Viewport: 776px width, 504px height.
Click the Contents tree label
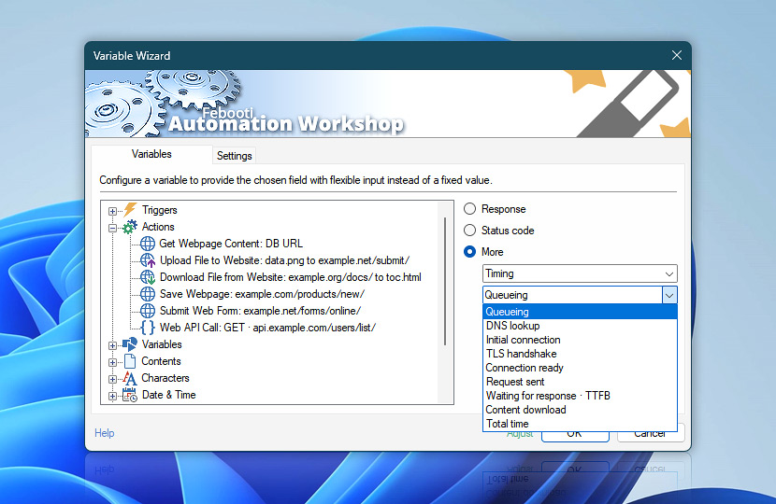[x=161, y=361]
